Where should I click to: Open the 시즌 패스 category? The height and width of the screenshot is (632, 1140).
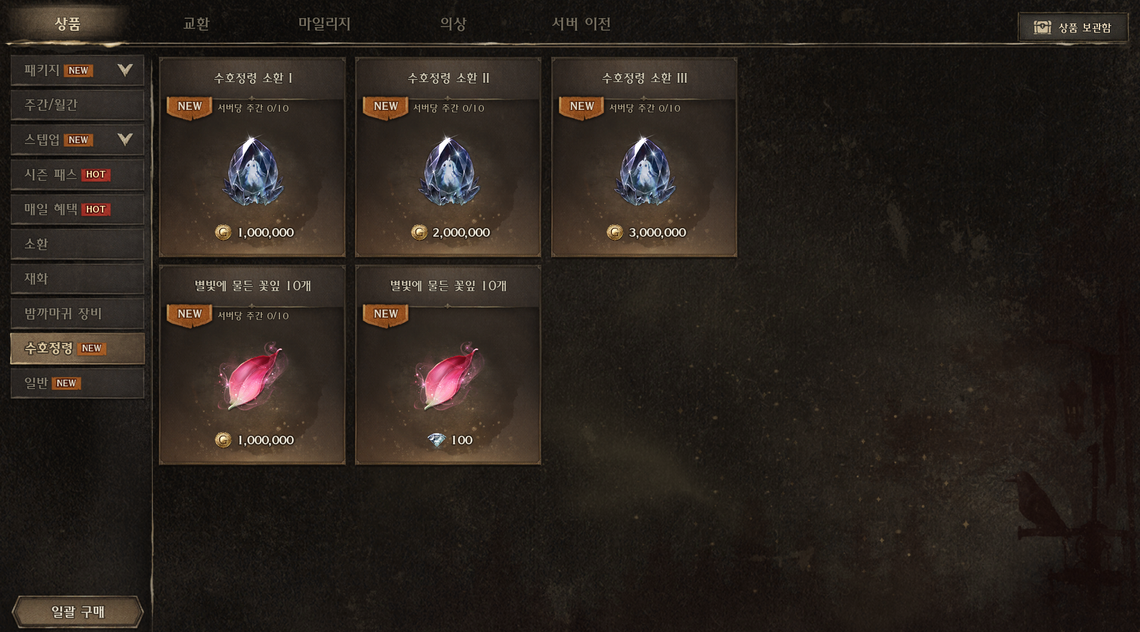(77, 174)
